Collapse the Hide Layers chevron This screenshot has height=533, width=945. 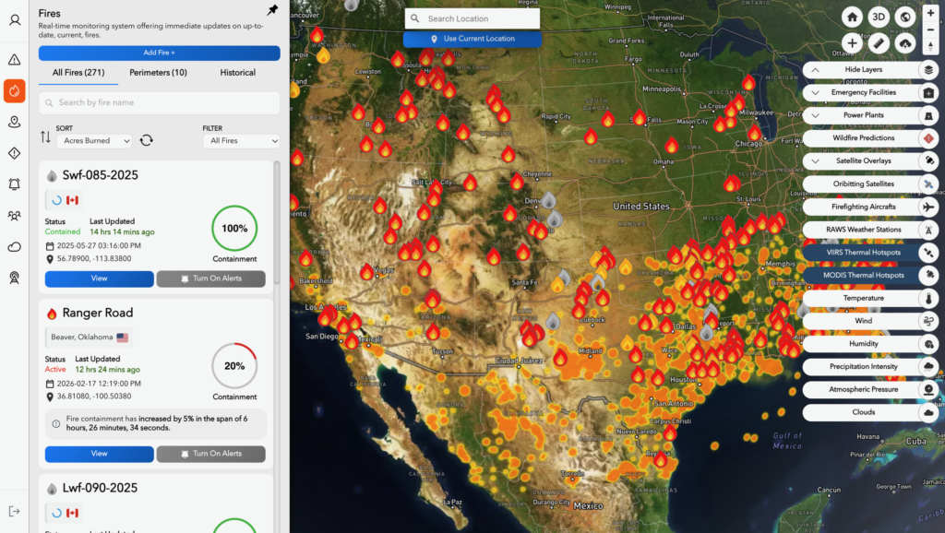coord(815,70)
